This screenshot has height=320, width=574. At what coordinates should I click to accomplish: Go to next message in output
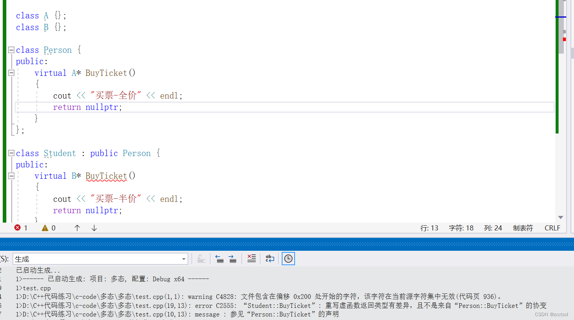232,259
